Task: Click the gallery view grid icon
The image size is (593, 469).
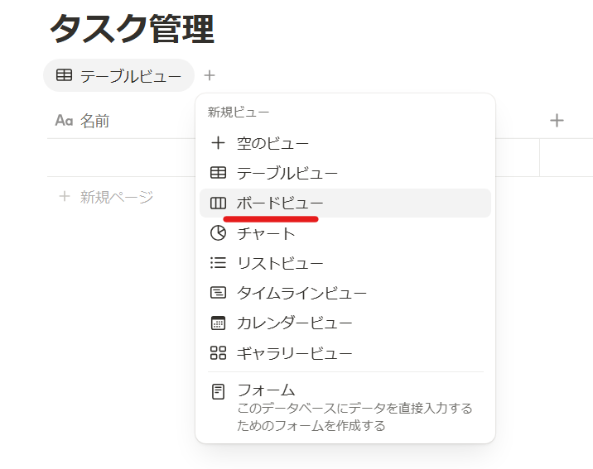Action: (x=218, y=352)
